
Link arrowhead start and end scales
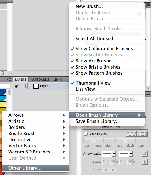145,162
